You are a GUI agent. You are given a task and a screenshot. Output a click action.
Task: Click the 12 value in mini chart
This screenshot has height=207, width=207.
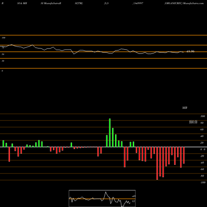pyautogui.click(x=133, y=201)
